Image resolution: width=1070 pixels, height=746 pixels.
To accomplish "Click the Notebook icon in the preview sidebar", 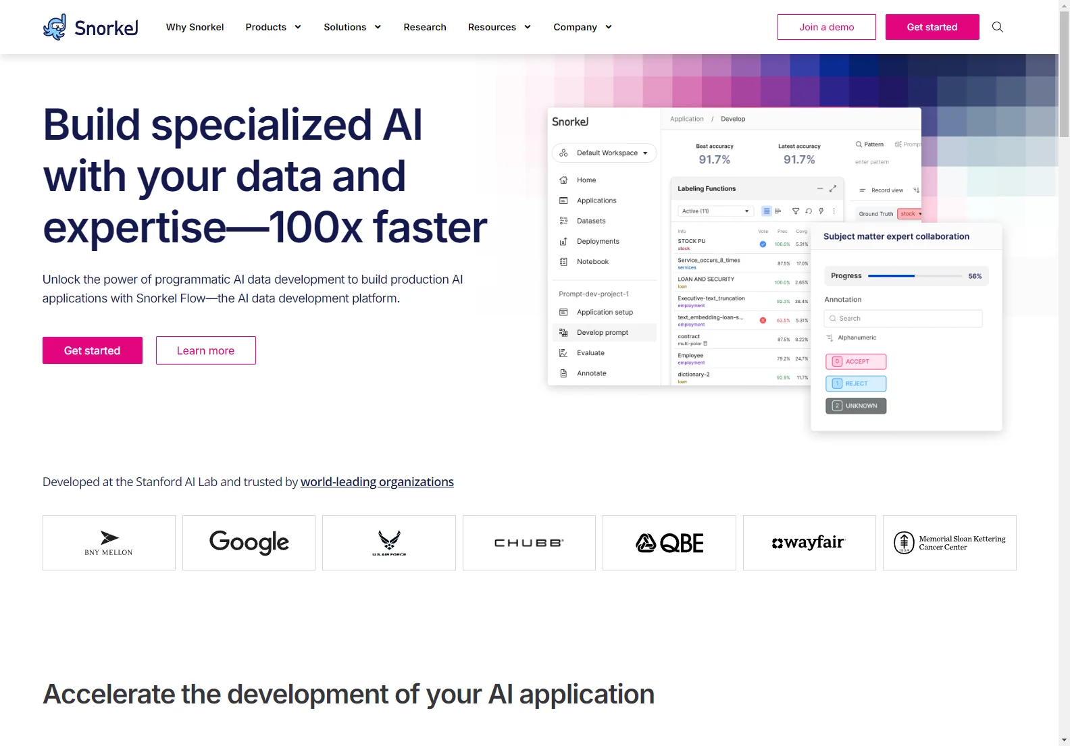I will click(x=563, y=261).
